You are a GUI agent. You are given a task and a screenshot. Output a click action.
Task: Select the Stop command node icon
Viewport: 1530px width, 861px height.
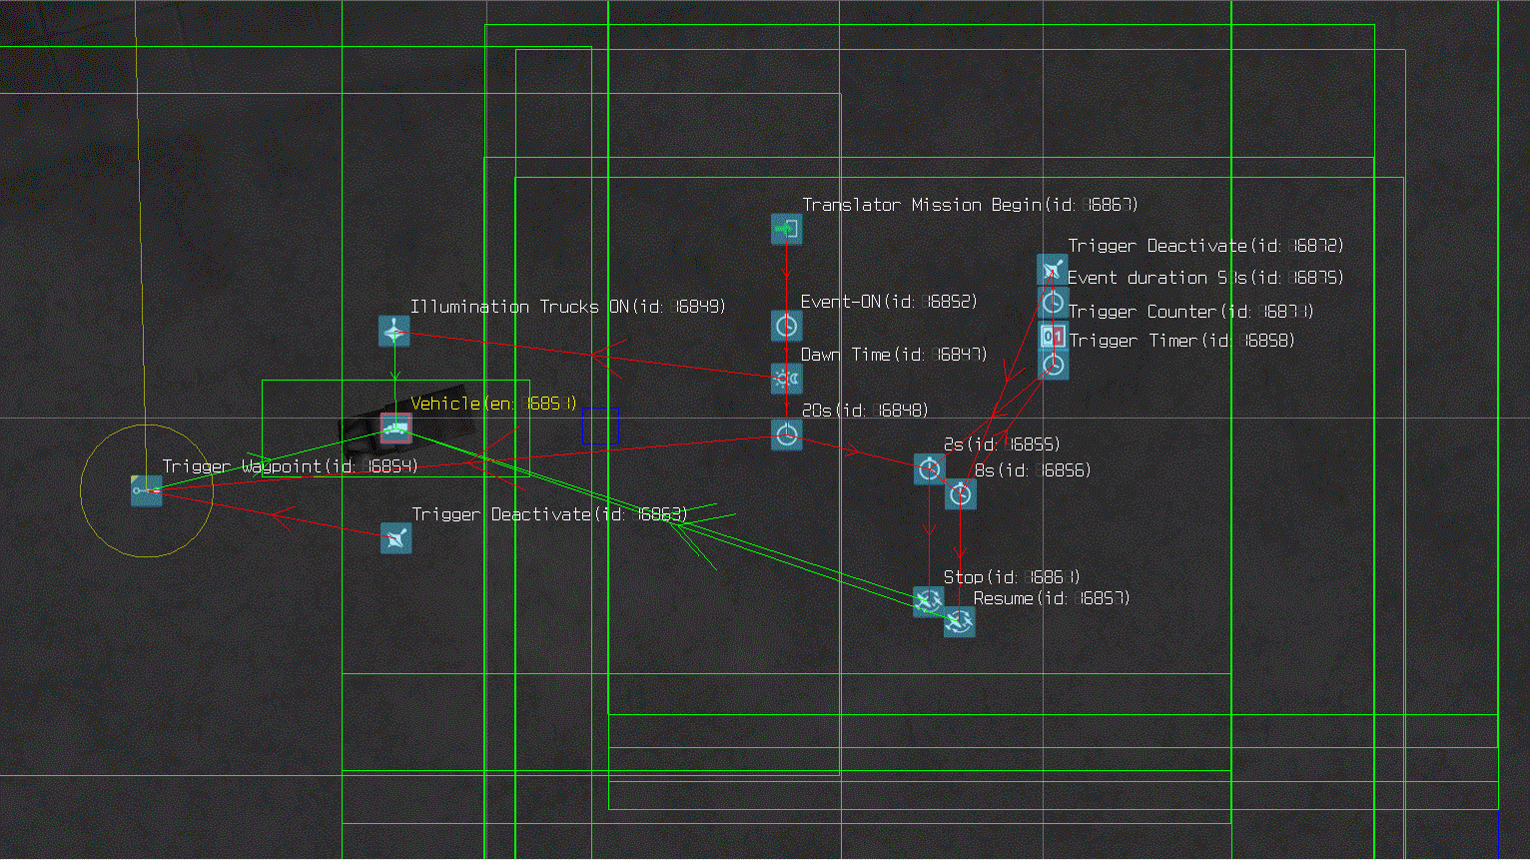pos(929,601)
